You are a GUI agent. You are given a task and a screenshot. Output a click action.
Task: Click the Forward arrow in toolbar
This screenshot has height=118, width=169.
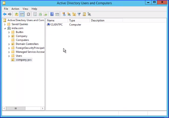pos(10,14)
